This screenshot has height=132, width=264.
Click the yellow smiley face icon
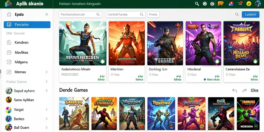point(249,4)
